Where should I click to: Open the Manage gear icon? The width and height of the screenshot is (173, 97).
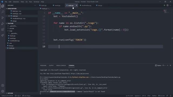coord(3,91)
